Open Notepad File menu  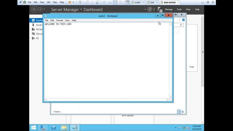pos(47,20)
